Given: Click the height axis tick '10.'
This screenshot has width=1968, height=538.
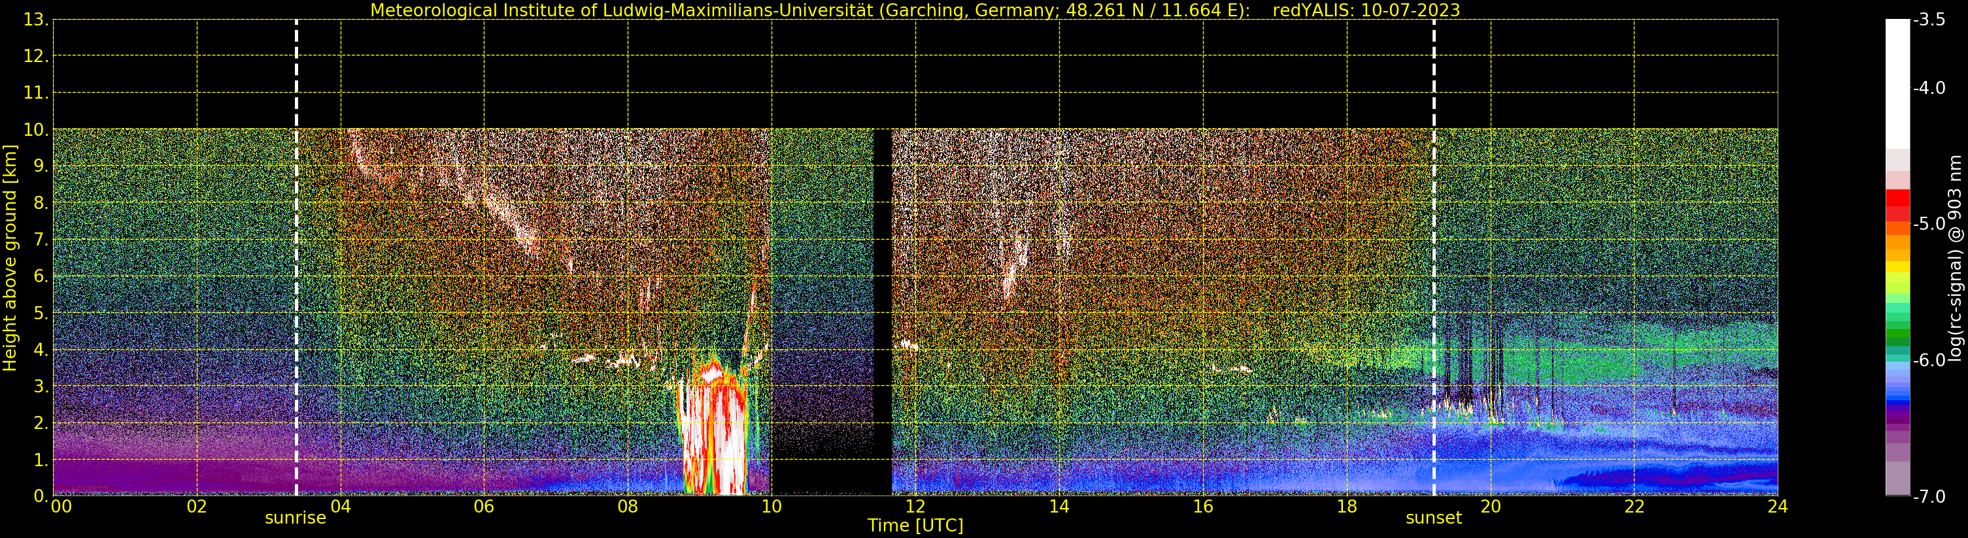Looking at the screenshot, I should click(36, 130).
